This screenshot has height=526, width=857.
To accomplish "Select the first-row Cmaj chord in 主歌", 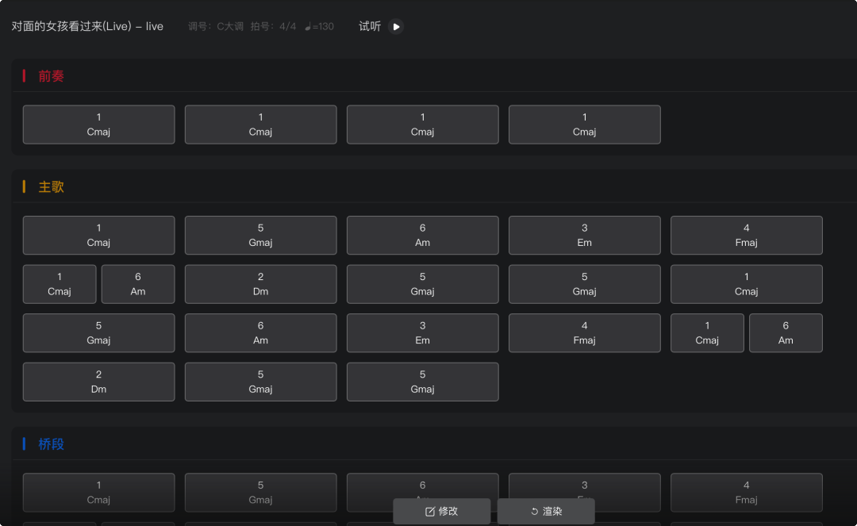I will 99,236.
